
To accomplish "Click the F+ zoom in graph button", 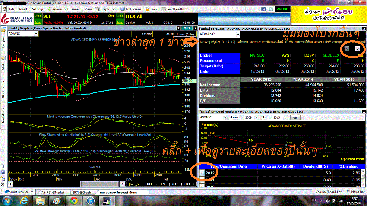I will tap(130, 184).
